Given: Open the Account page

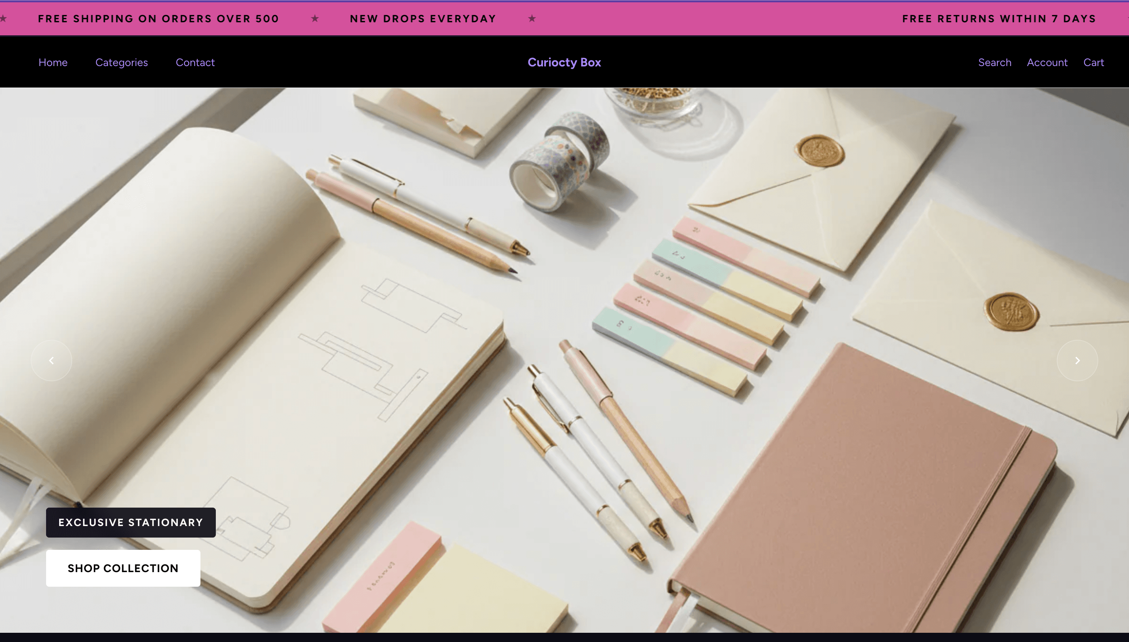Looking at the screenshot, I should (1047, 62).
